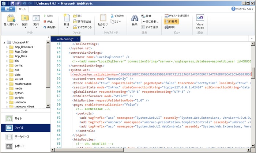Toggle 行番号 (line numbers) display

coord(171,21)
